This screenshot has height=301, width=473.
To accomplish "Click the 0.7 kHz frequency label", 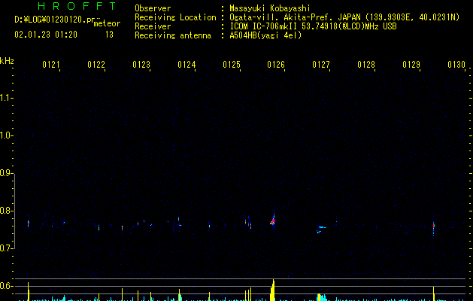I will pyautogui.click(x=6, y=248).
